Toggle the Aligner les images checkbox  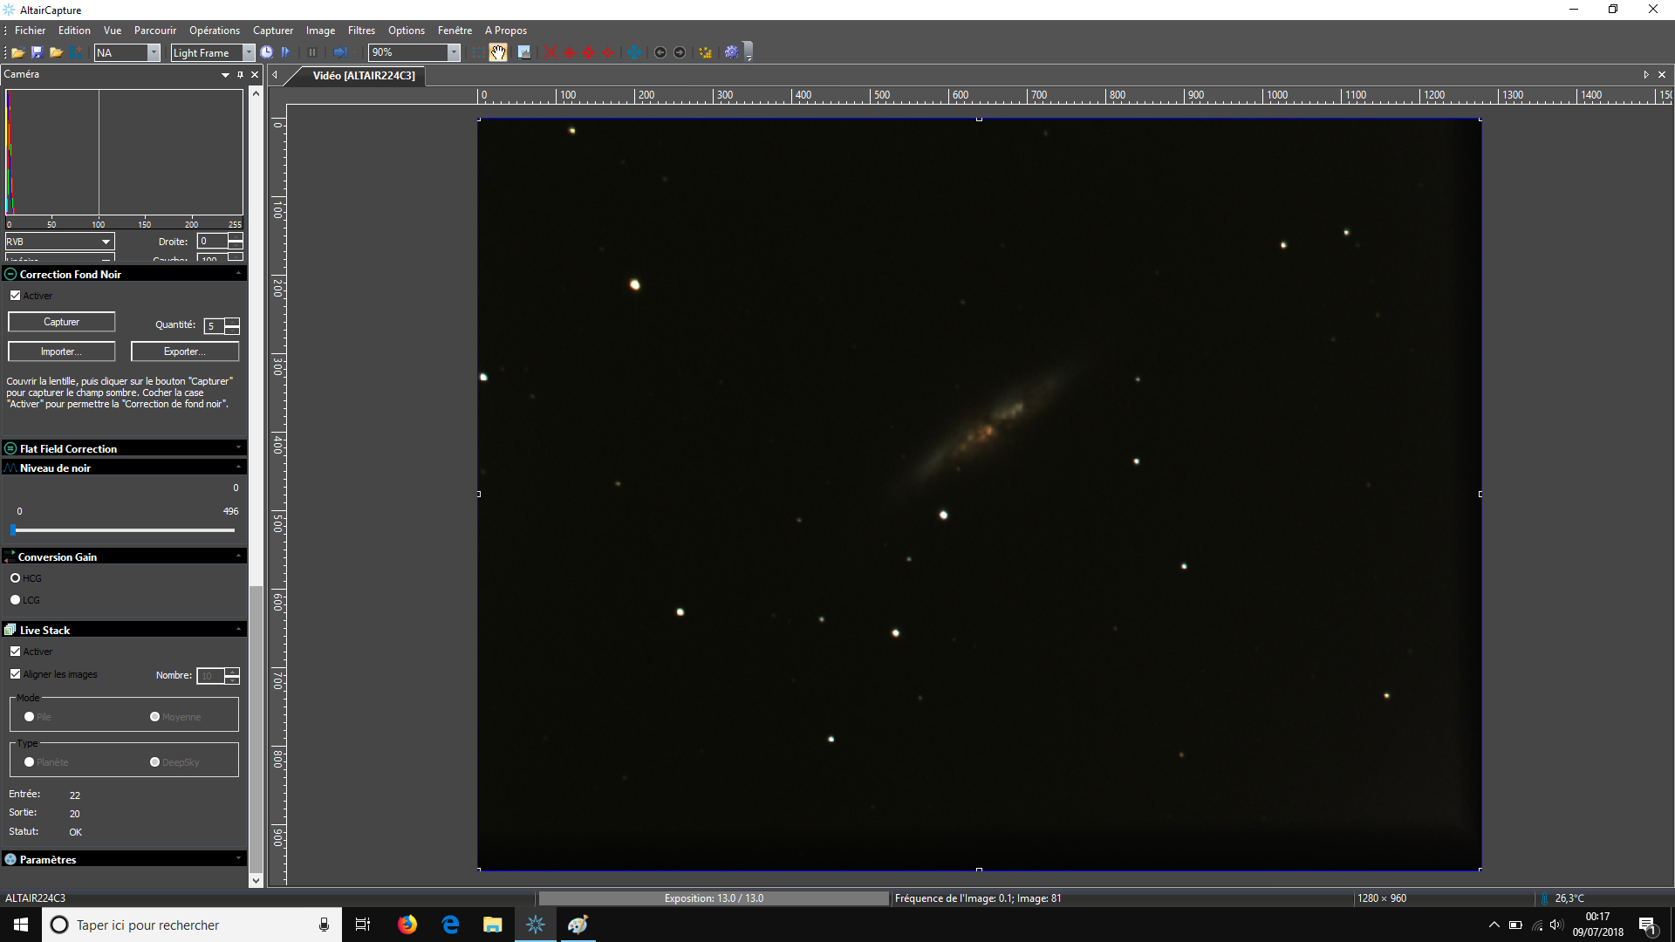click(x=15, y=674)
